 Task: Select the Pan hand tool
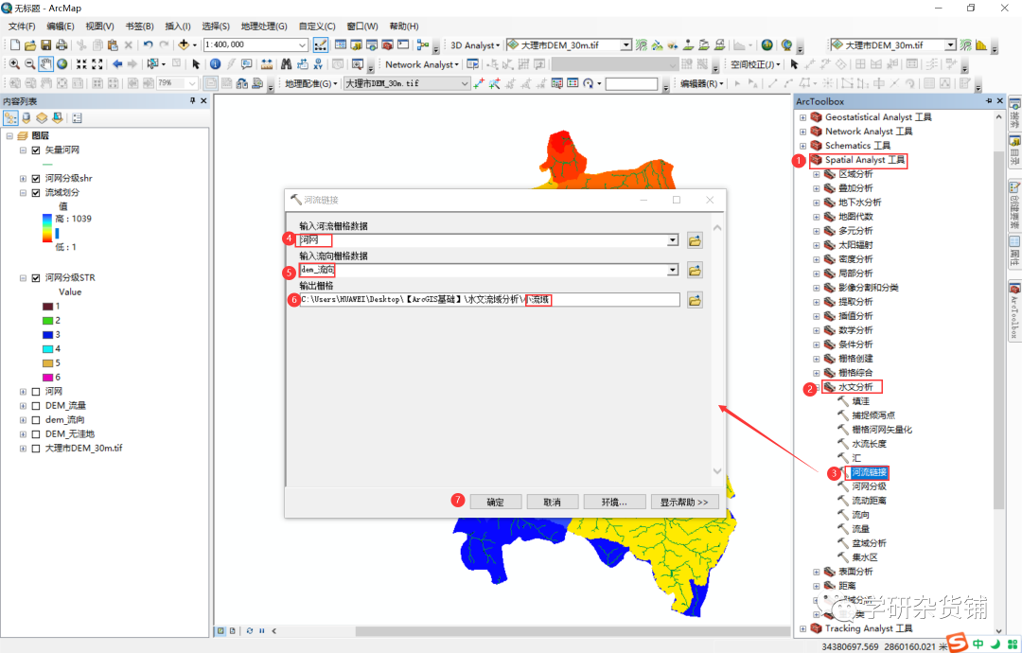45,63
